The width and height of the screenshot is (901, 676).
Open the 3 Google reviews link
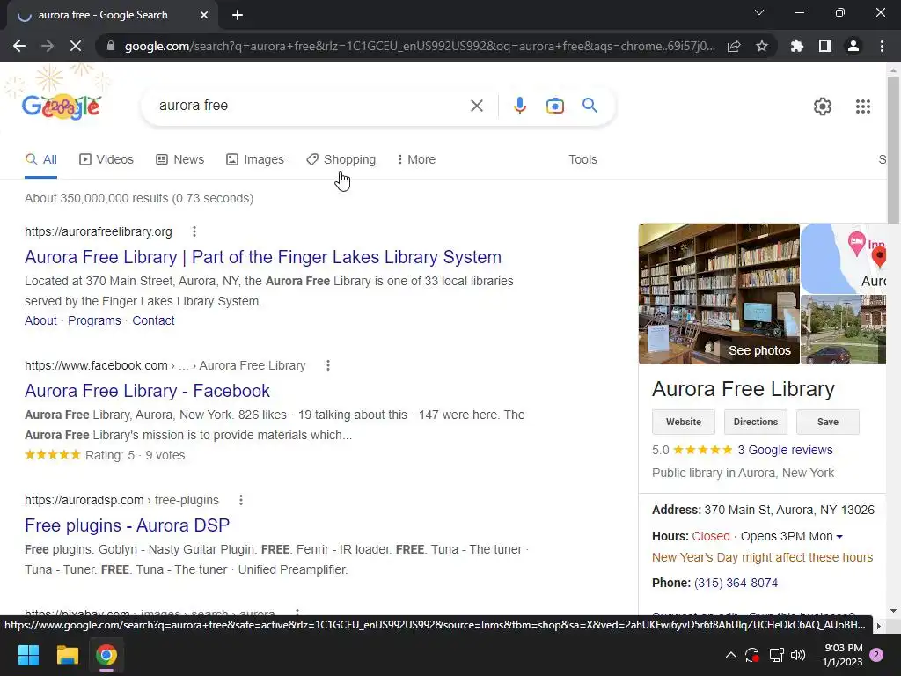(x=785, y=450)
